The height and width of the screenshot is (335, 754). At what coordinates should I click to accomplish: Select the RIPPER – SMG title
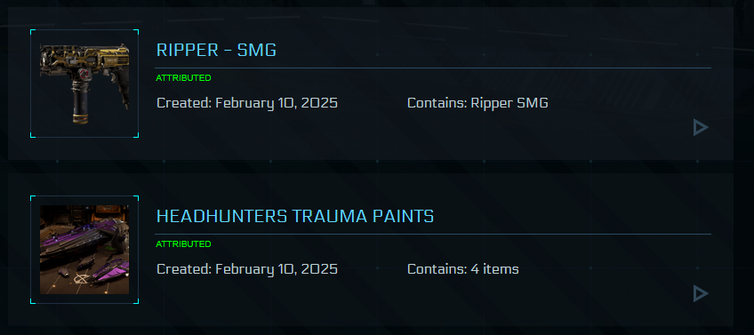[216, 50]
